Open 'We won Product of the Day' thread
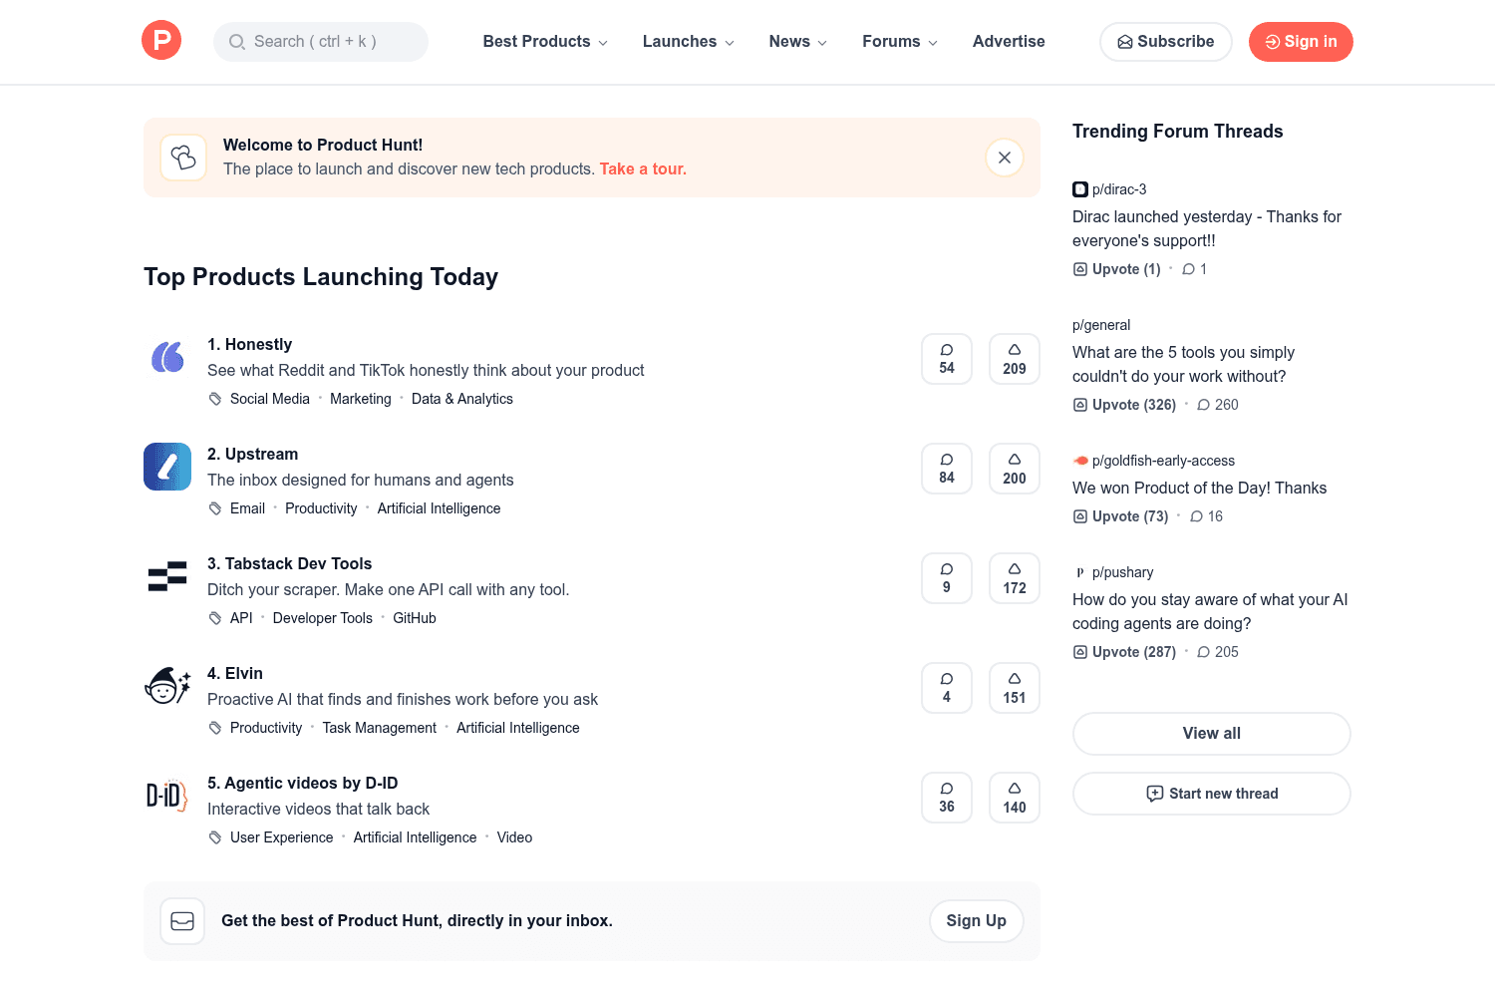Viewport: 1495px width, 997px height. coord(1200,489)
